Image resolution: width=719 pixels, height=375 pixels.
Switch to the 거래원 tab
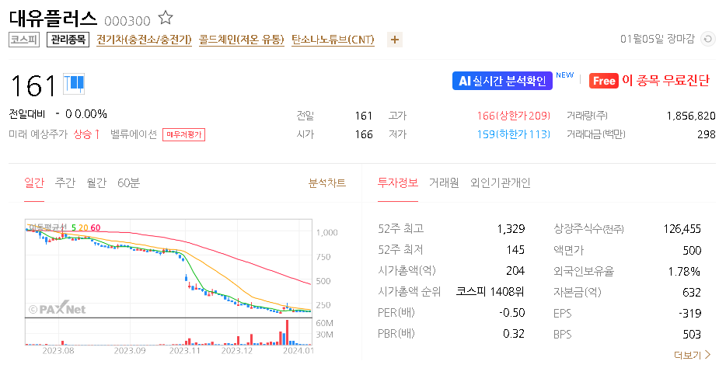444,183
